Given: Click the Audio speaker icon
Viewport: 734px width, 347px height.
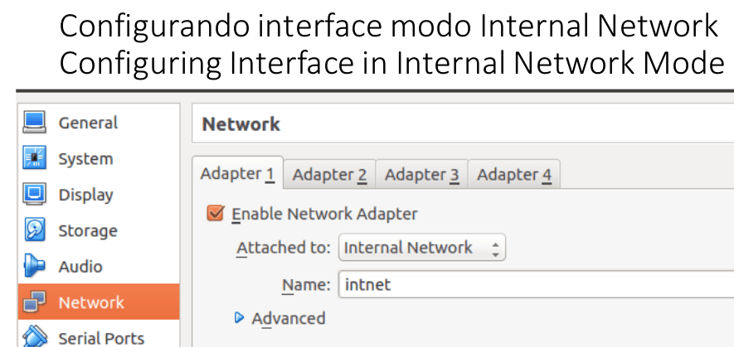Looking at the screenshot, I should point(34,266).
